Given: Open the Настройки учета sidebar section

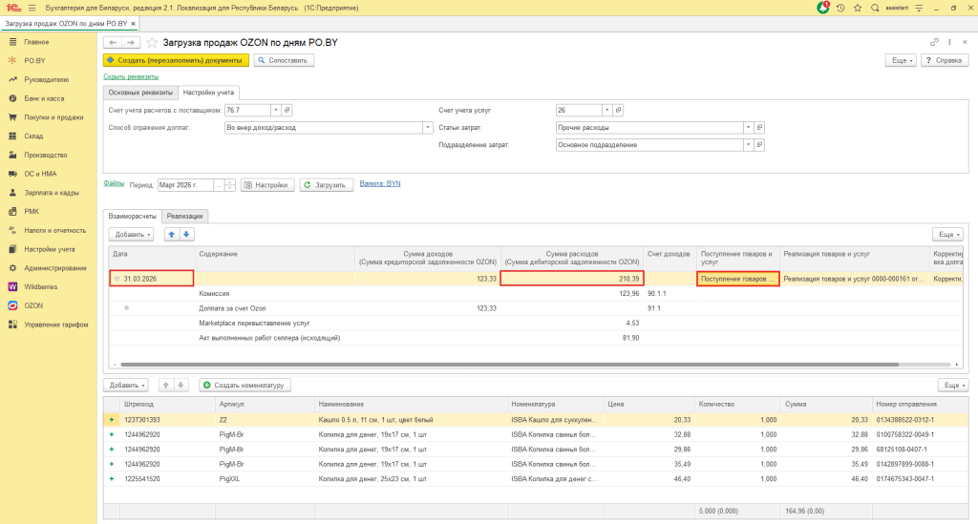Looking at the screenshot, I should (50, 249).
